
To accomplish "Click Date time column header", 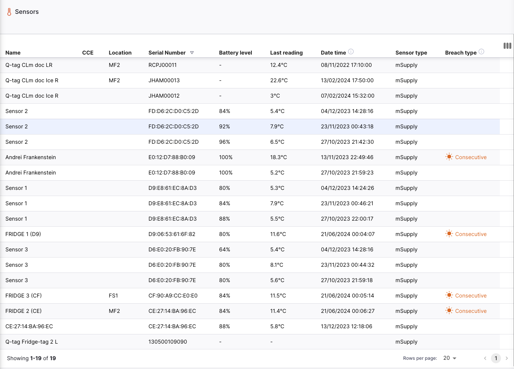I will coord(333,53).
